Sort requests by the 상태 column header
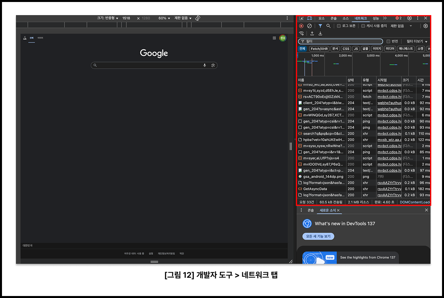 tap(353, 80)
